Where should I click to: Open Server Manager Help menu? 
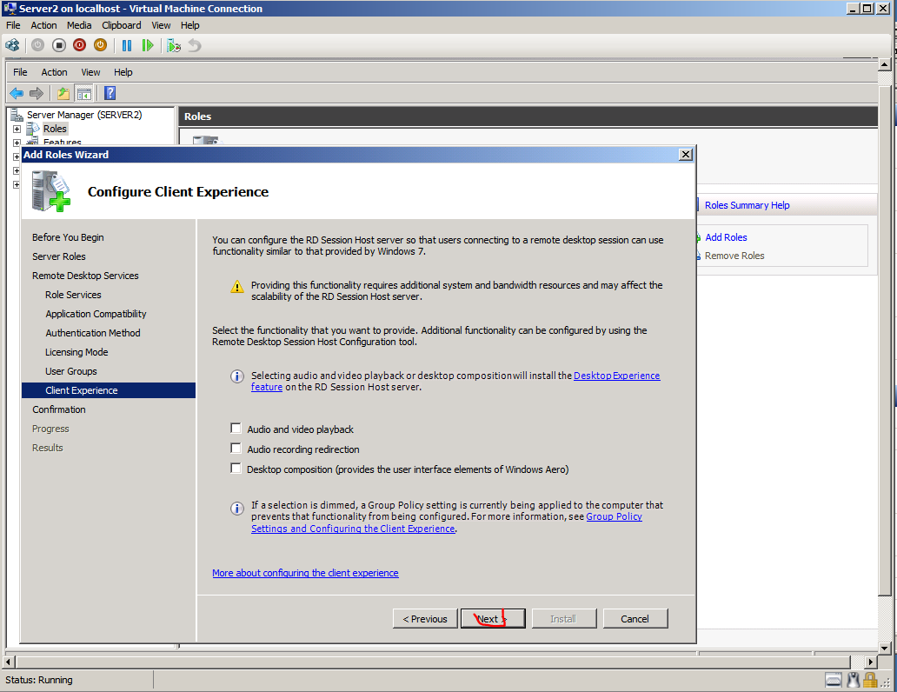click(x=123, y=72)
